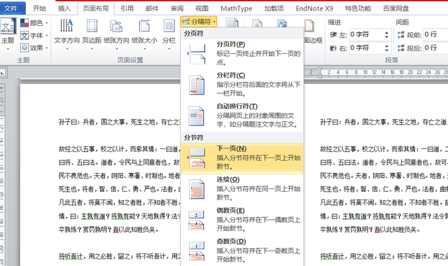Click the 段前 spacing field showing 0 行

(x=435, y=35)
